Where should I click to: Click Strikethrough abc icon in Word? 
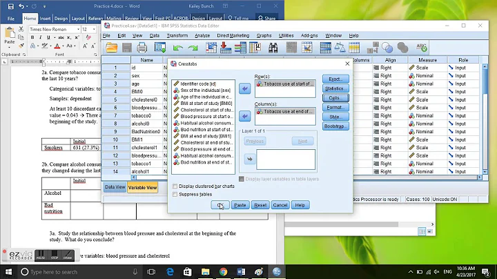[x=61, y=37]
